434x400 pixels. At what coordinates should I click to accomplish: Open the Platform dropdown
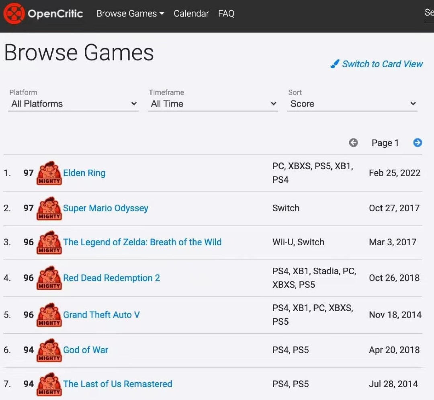pyautogui.click(x=74, y=104)
